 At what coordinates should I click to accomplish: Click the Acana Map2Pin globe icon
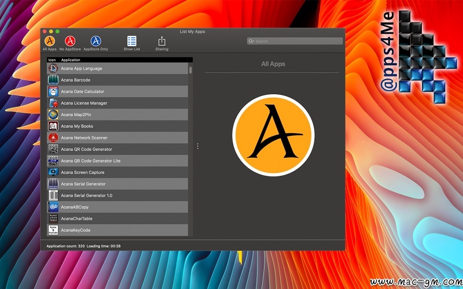pos(53,114)
